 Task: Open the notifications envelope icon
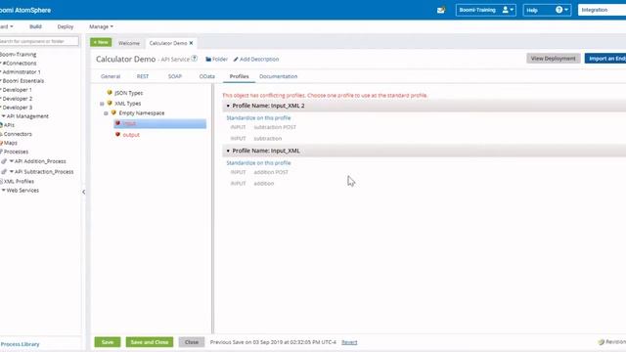(441, 10)
